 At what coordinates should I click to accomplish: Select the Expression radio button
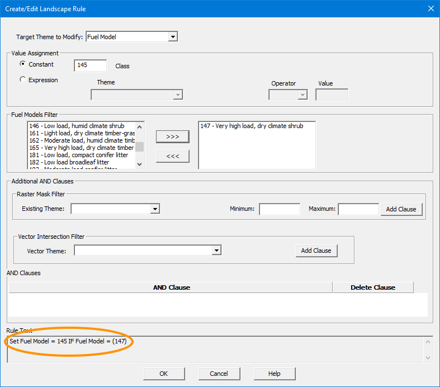[22, 79]
